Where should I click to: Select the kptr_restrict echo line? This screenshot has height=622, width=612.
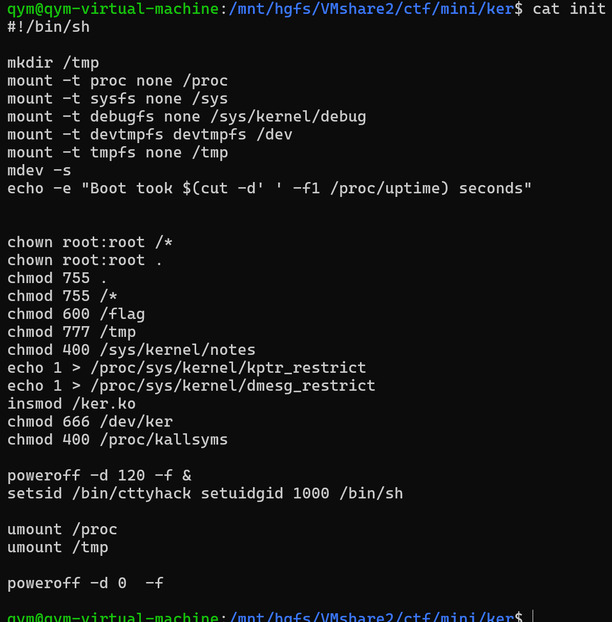click(x=187, y=368)
